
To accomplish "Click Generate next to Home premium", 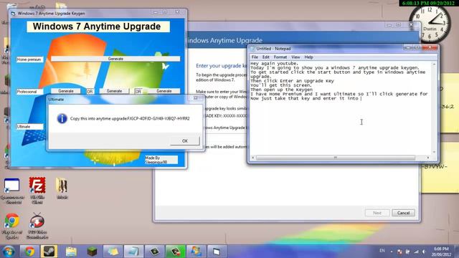I will click(x=115, y=59).
